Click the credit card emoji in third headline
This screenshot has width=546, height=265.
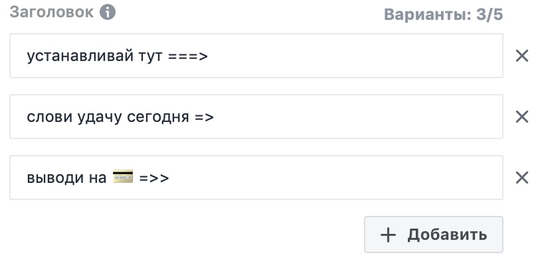pyautogui.click(x=123, y=176)
